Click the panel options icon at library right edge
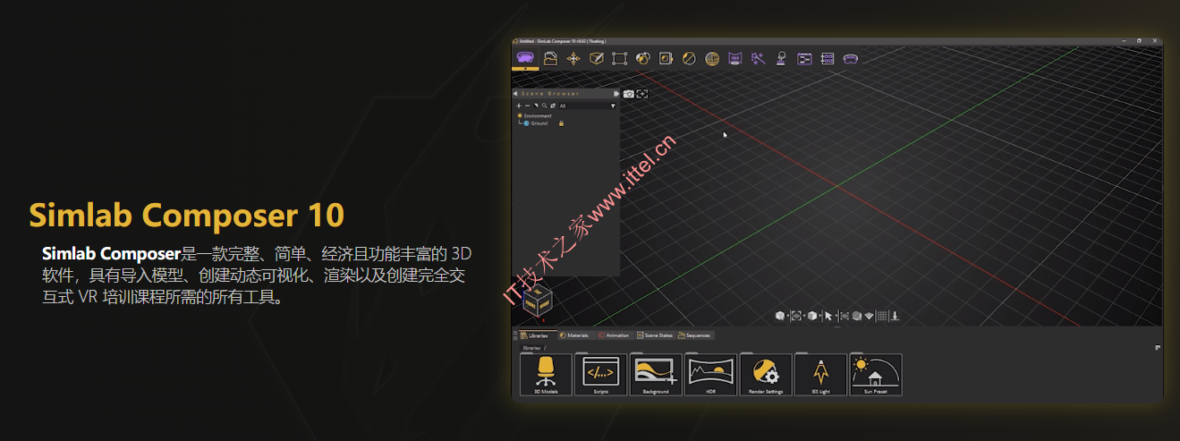 tap(1158, 347)
